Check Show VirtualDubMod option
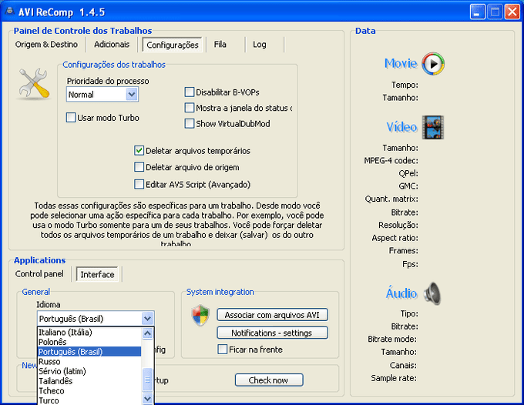Screen dimensions: 524x405 click(190, 123)
